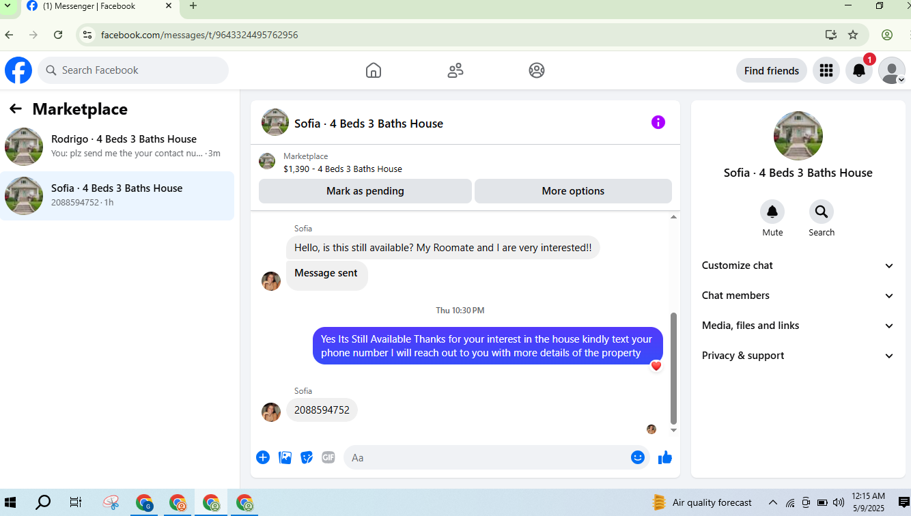Image resolution: width=911 pixels, height=516 pixels.
Task: Open more actions with the plus icon
Action: coord(263,457)
